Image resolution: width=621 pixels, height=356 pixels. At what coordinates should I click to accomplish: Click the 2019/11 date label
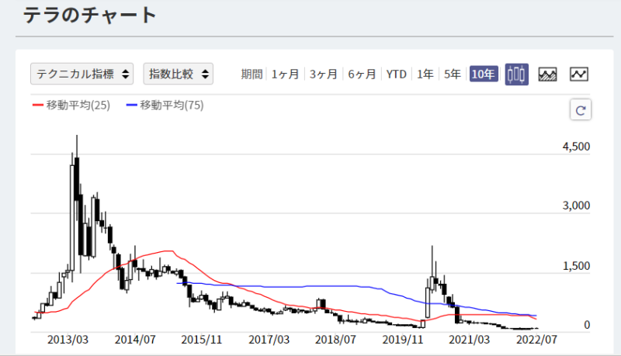tap(403, 340)
